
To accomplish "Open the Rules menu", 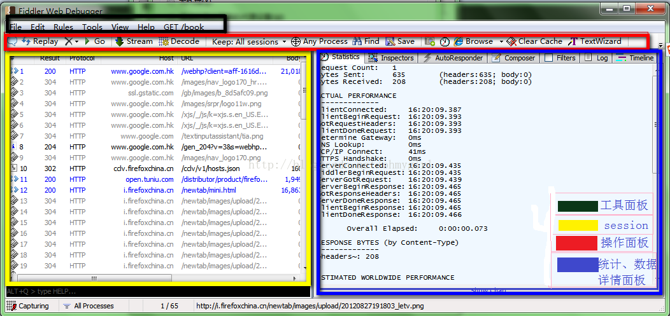I will pos(63,27).
